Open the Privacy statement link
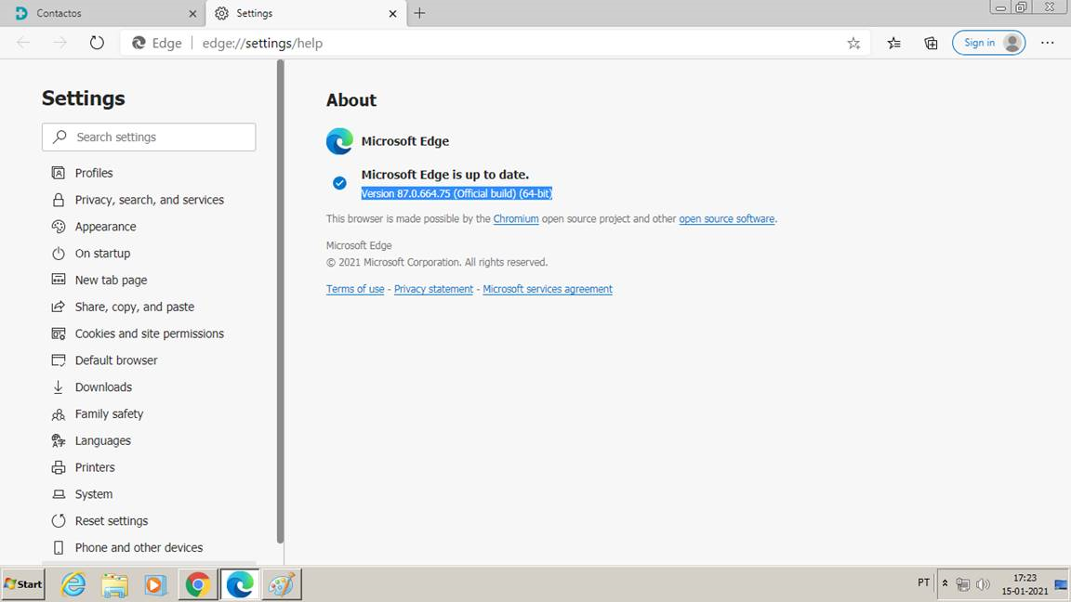 click(434, 290)
